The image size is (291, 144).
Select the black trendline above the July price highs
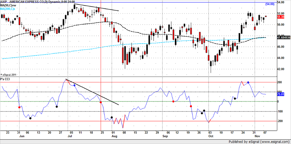click(96, 7)
